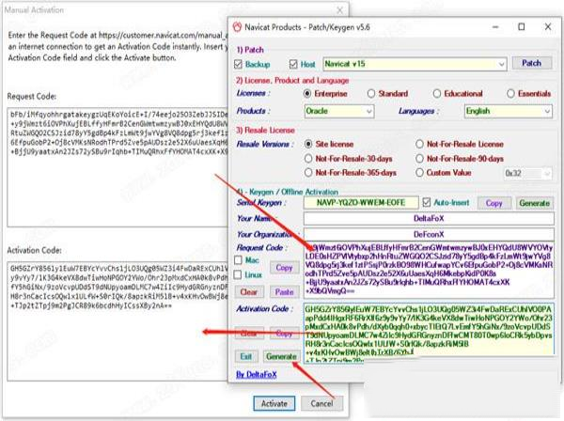Click Request Code box in Manual Activation window

click(x=117, y=167)
